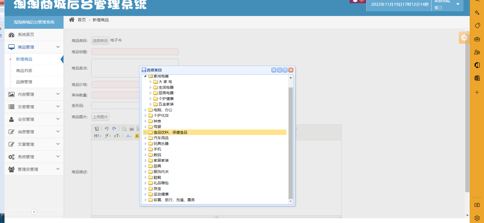
Task: Expand the 电脑、办公 tree node
Action: pyautogui.click(x=145, y=110)
